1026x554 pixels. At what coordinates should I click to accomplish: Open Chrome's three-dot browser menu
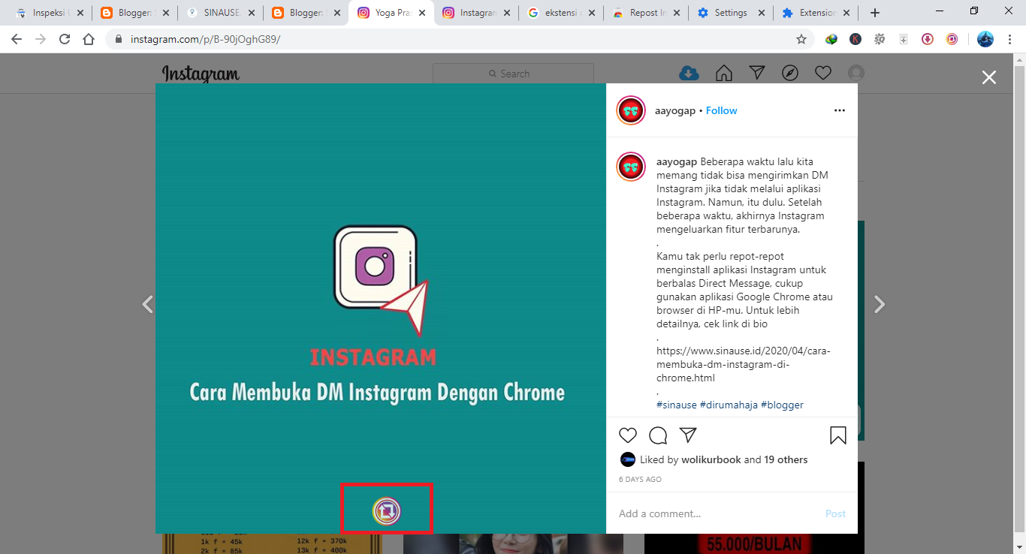click(x=1009, y=38)
